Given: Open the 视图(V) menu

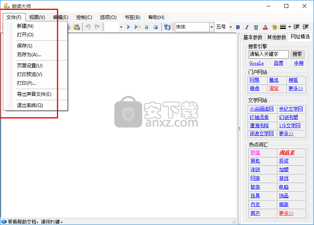Looking at the screenshot, I should 37,17.
